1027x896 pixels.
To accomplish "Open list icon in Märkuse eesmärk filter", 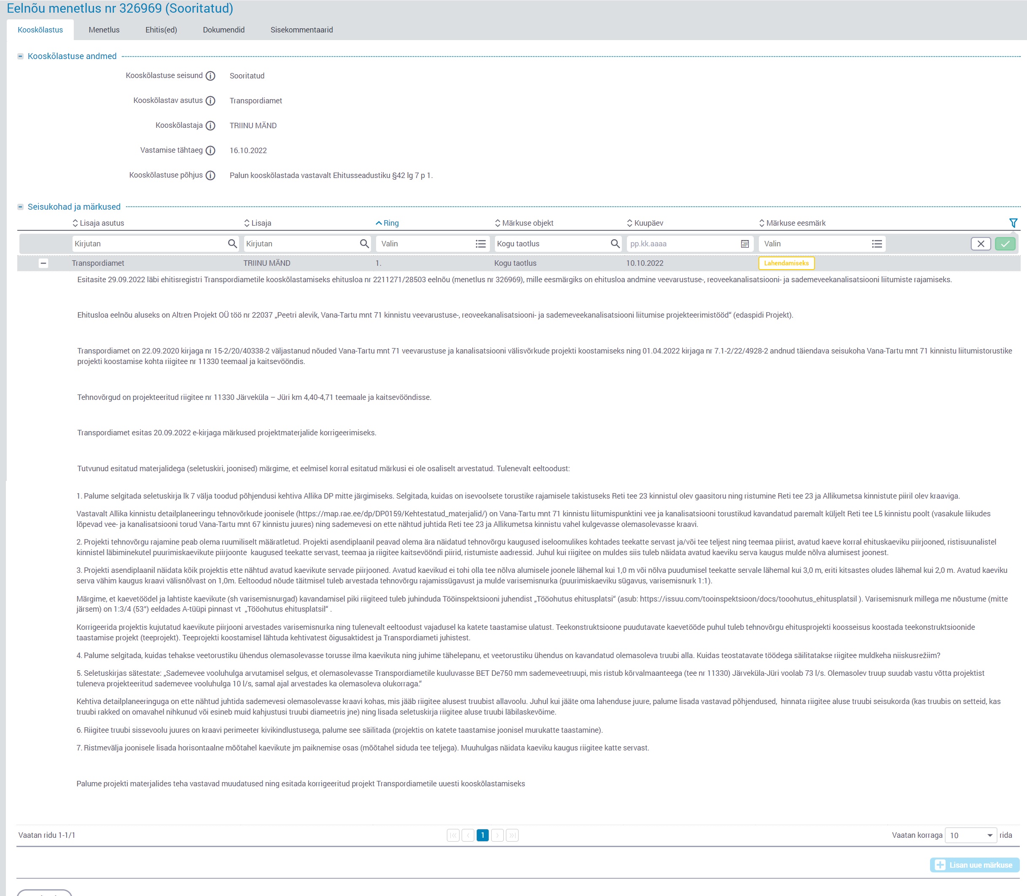I will [x=877, y=243].
